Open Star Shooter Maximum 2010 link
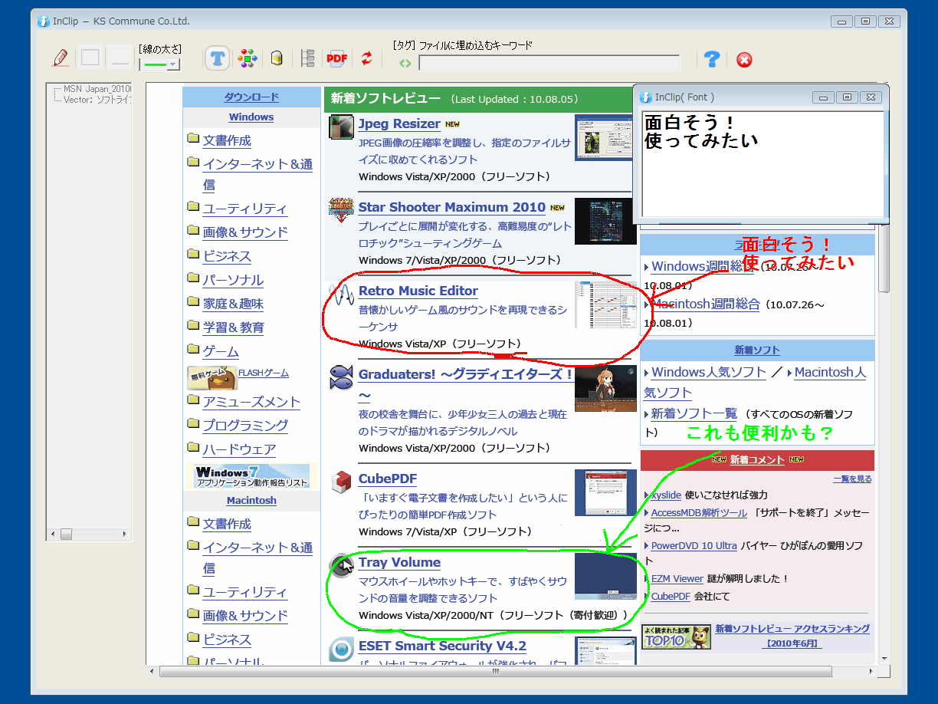938x704 pixels. pyautogui.click(x=452, y=207)
